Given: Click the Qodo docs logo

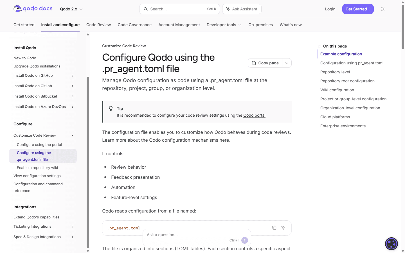Looking at the screenshot, I should [33, 9].
